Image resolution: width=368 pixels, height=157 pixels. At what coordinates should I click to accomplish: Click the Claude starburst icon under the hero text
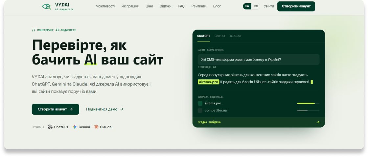96,127
